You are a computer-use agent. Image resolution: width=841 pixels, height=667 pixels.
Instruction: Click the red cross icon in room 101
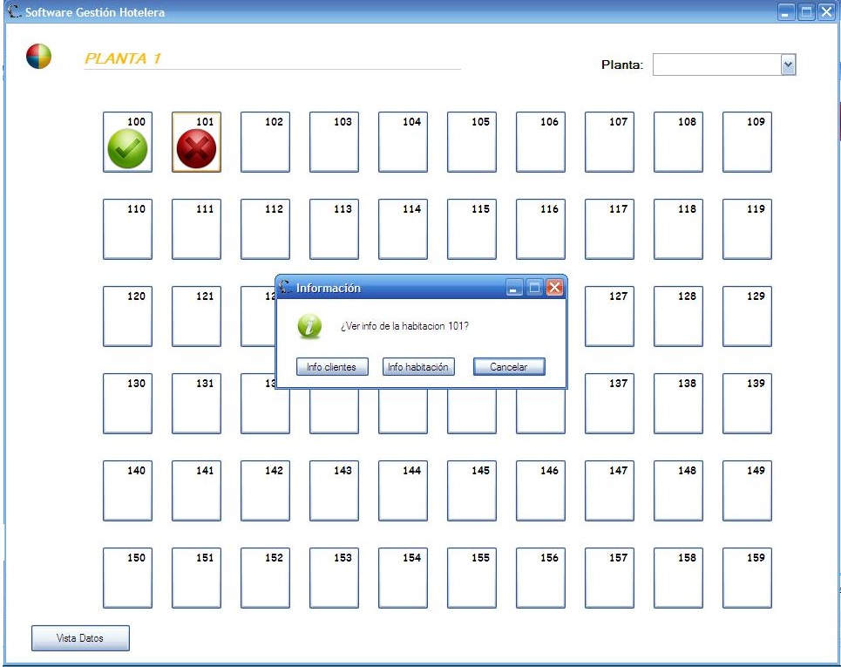pos(196,148)
